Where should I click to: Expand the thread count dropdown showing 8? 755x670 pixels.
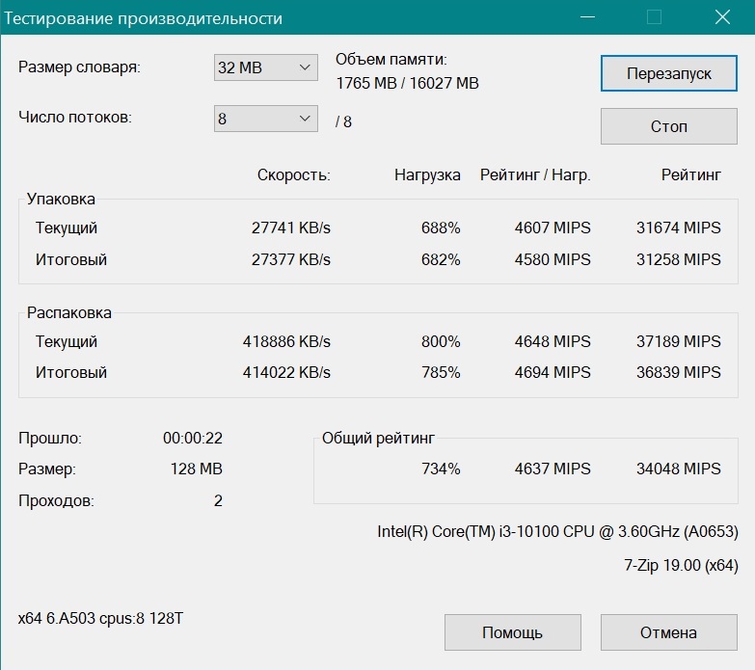coord(265,119)
